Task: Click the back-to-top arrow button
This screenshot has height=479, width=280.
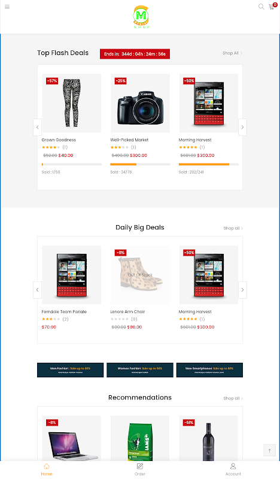Action: click(269, 451)
